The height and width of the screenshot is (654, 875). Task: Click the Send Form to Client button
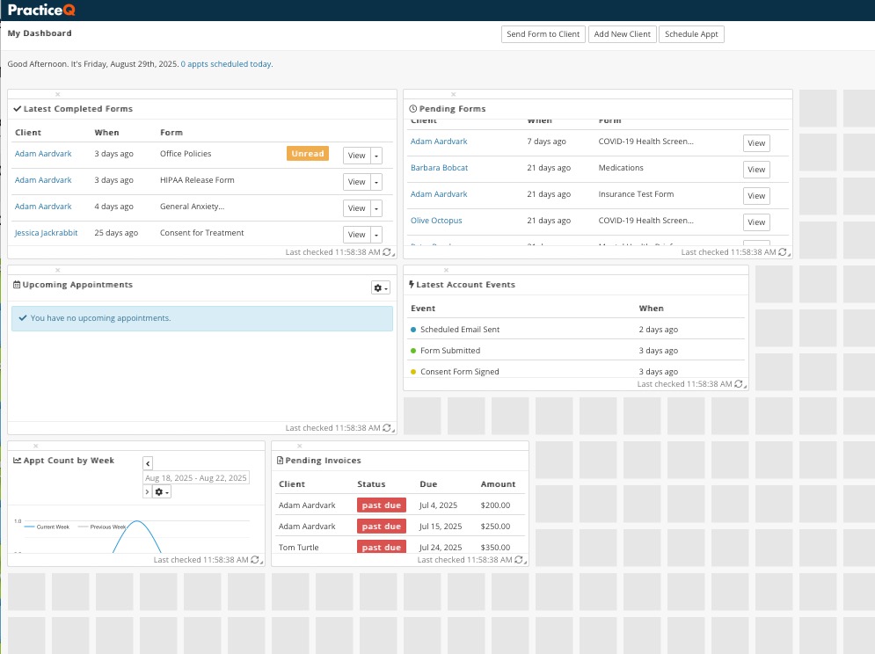543,34
